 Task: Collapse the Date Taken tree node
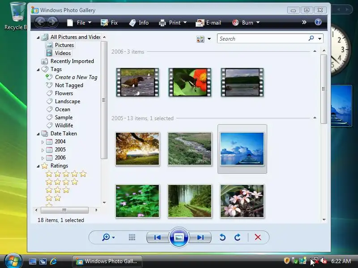pos(38,134)
